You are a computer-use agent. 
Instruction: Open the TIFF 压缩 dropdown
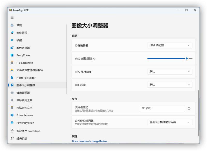[170, 85]
